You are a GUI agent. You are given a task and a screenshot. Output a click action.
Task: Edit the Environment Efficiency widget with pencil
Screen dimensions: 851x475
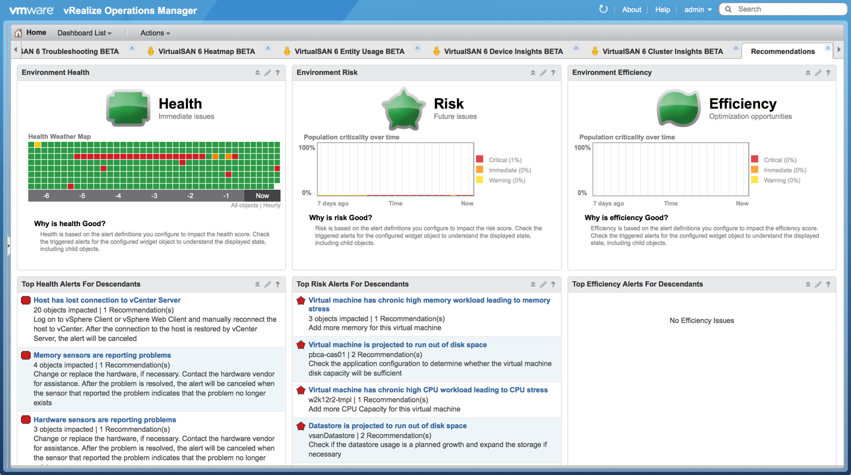pos(818,73)
